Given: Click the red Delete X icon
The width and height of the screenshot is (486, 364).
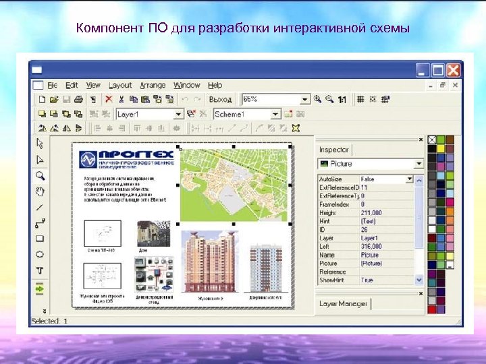Looking at the screenshot, I should [x=109, y=99].
